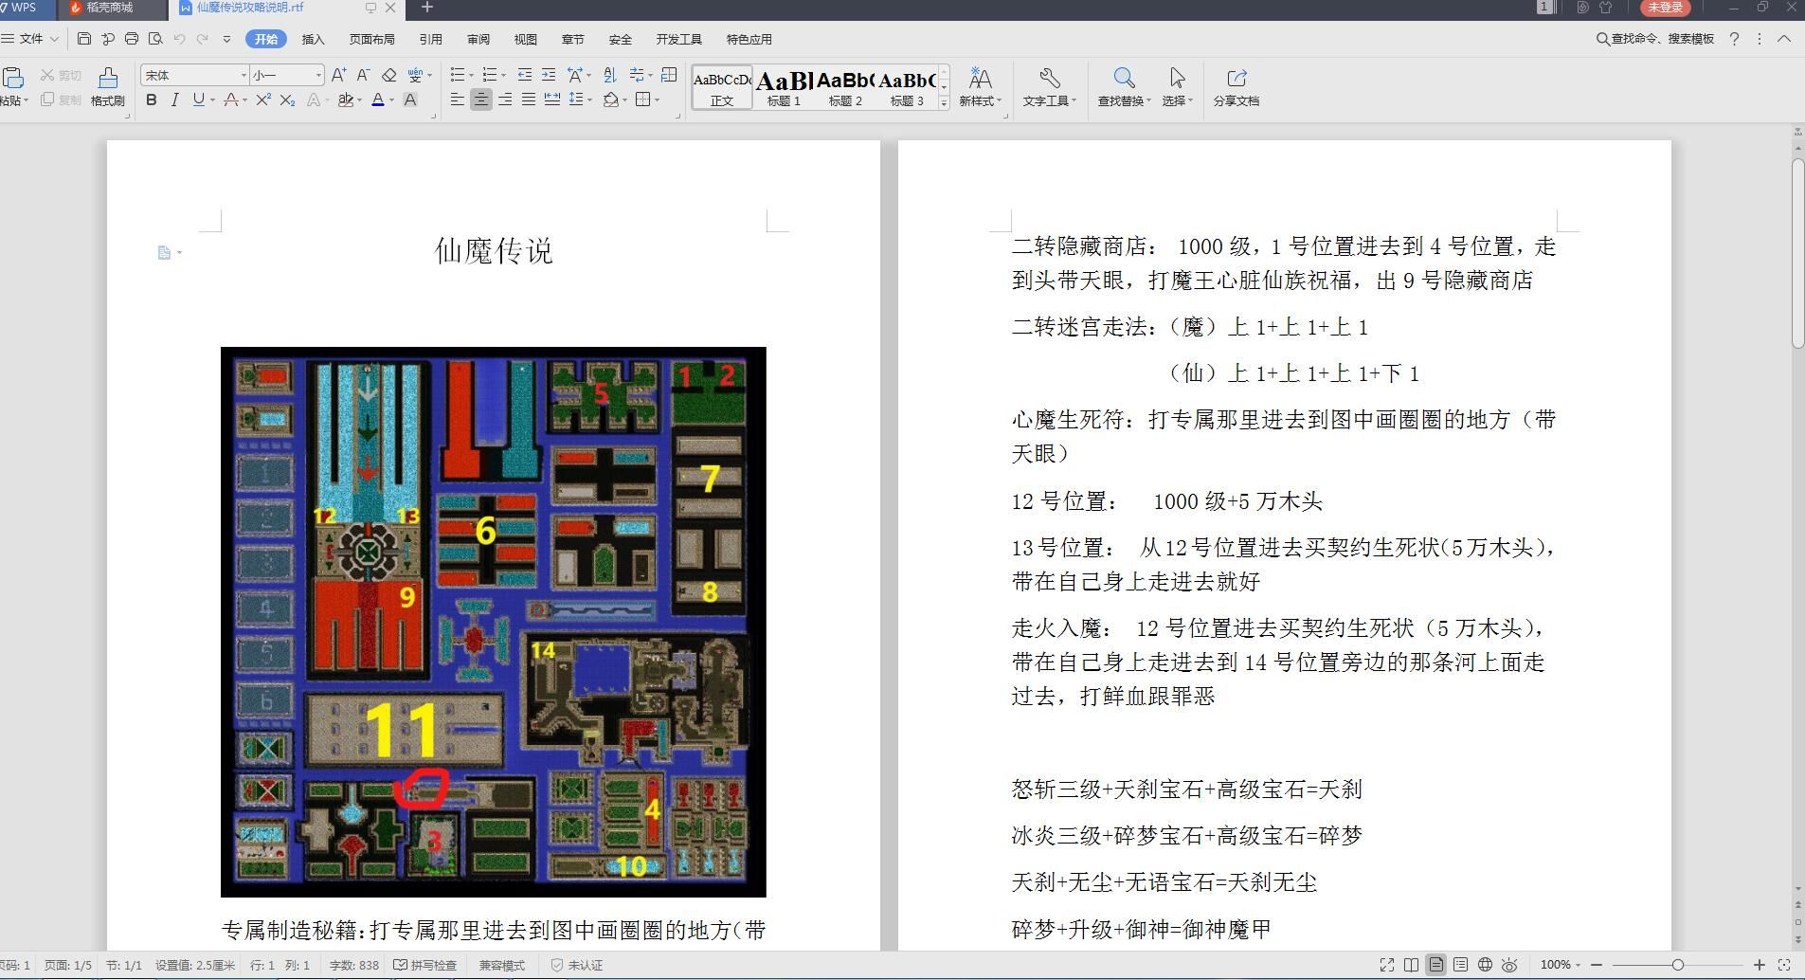This screenshot has height=980, width=1805.
Task: Click the fit-page icon beside zoom plus
Action: pyautogui.click(x=1784, y=965)
